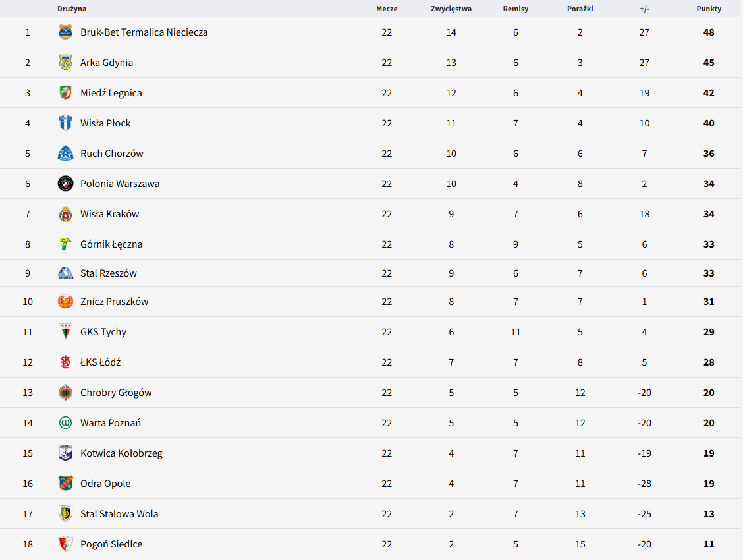The width and height of the screenshot is (743, 560).
Task: Click the Górnik Łęczna club crest
Action: (65, 244)
